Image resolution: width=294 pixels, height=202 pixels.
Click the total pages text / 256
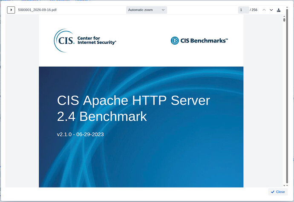coord(254,10)
